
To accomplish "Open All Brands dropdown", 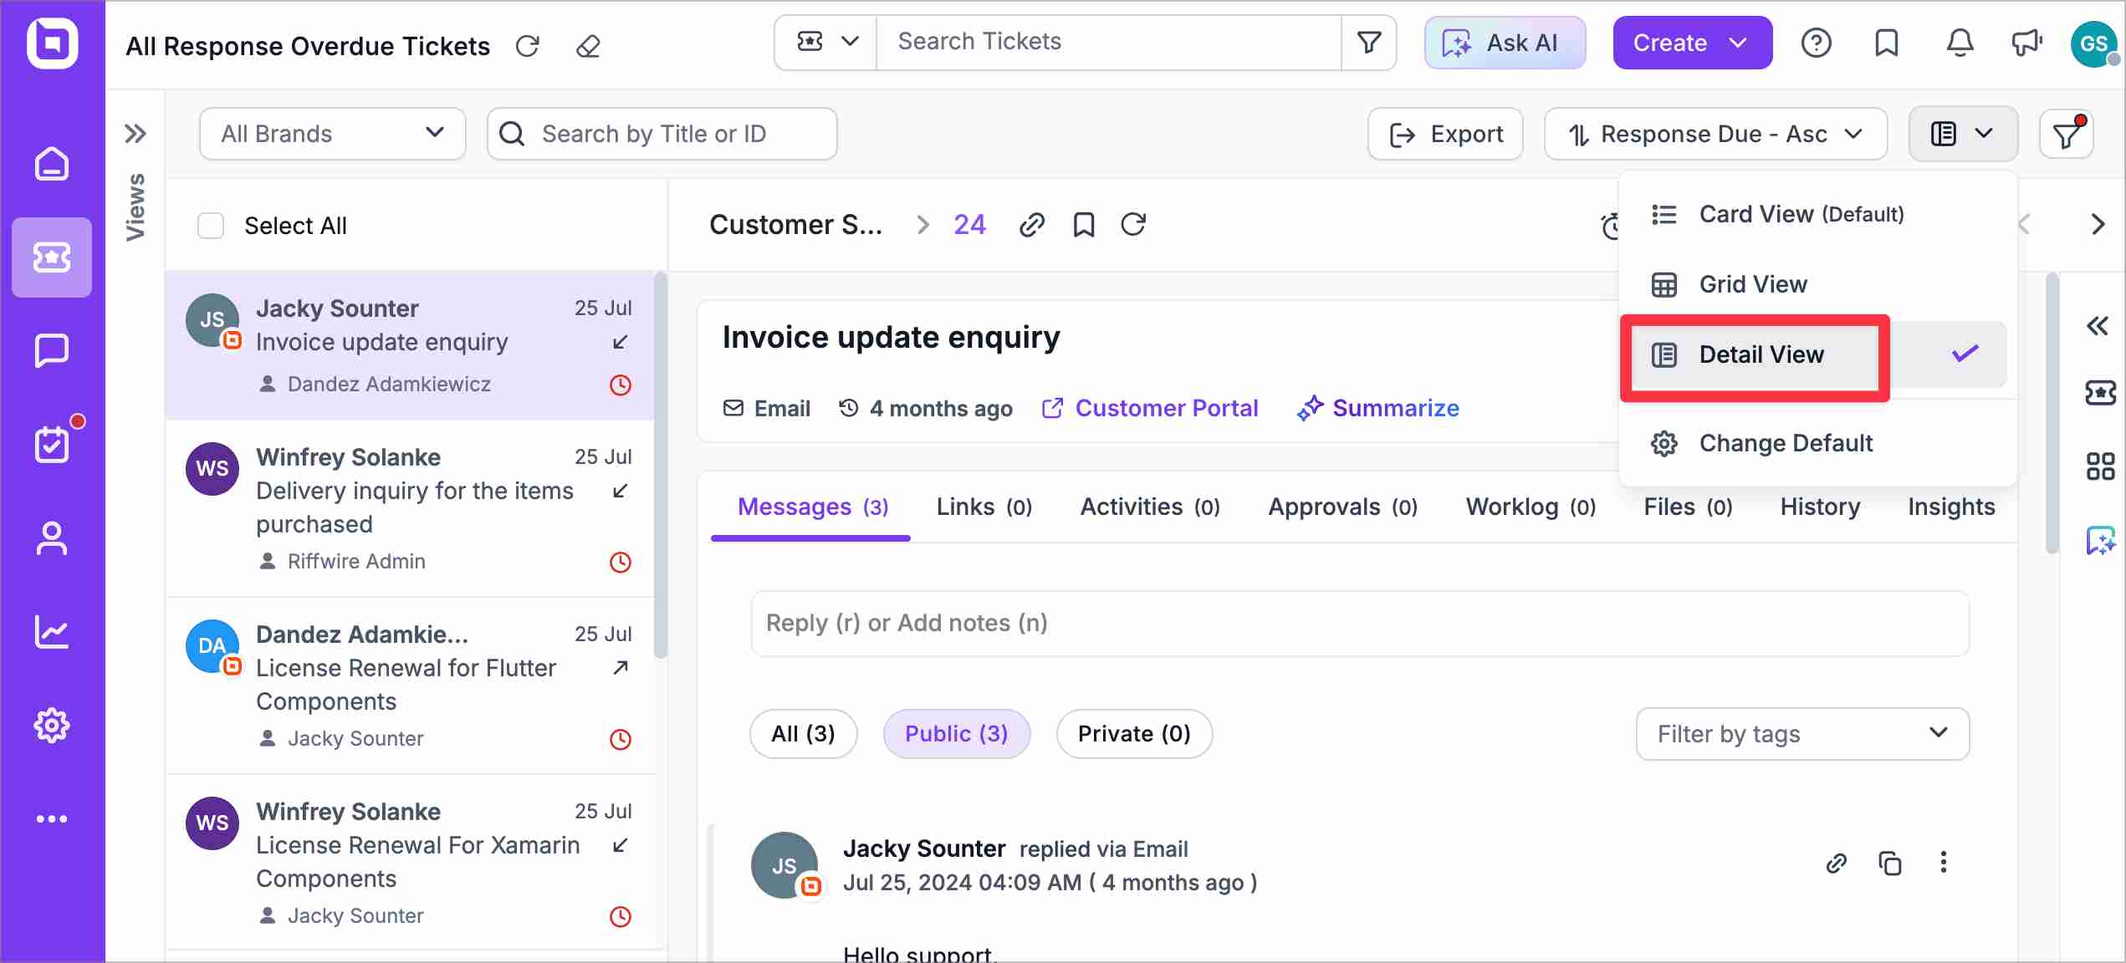I will pos(332,134).
